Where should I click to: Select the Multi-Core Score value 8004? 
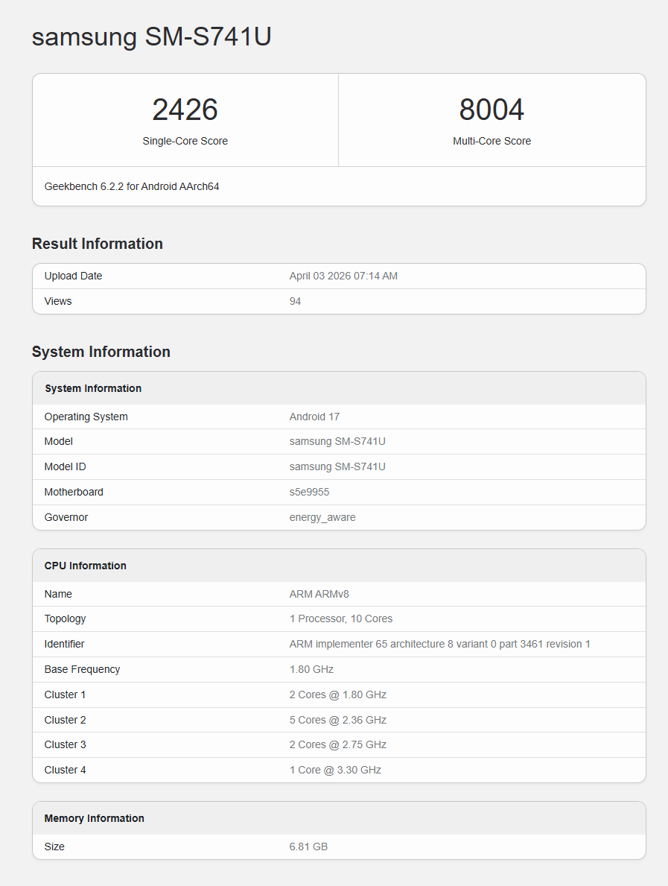pos(492,110)
